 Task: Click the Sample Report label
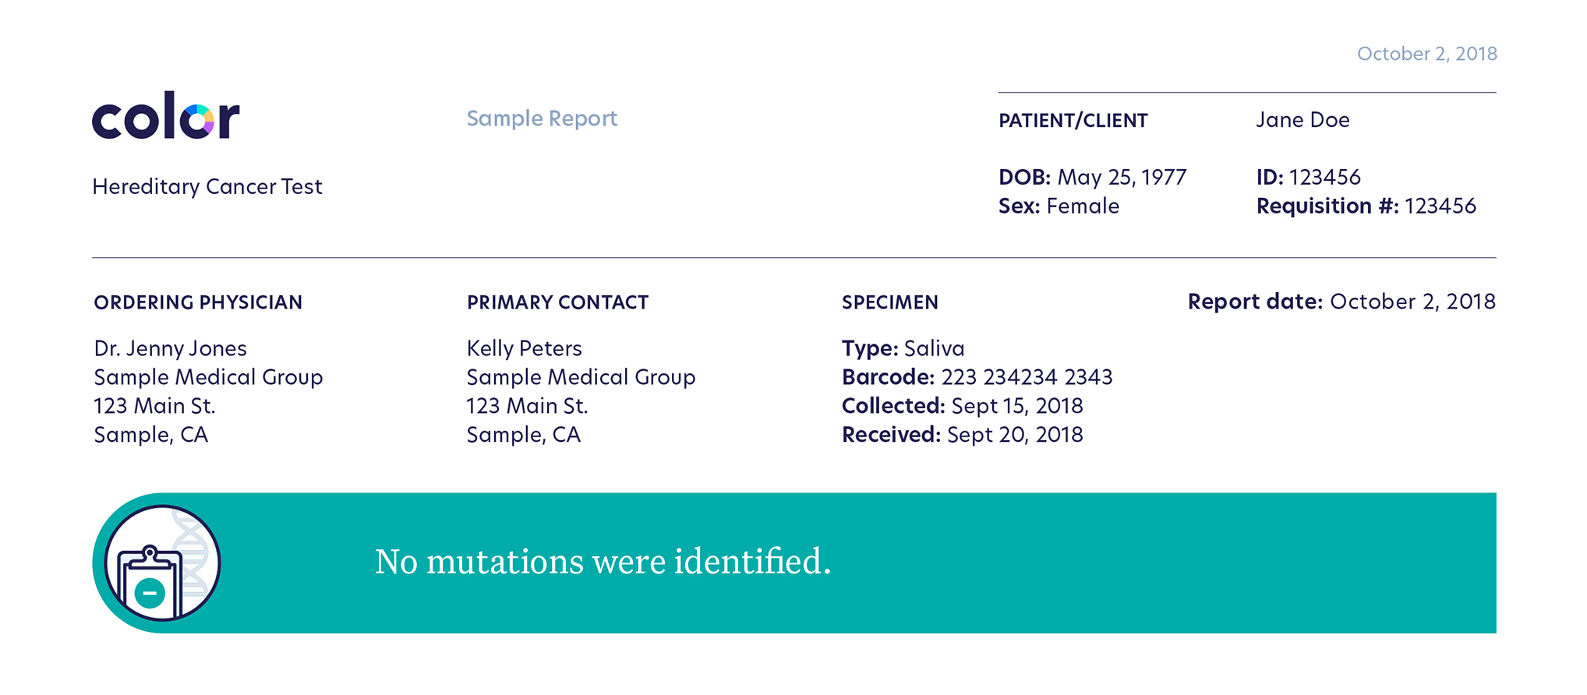[542, 118]
